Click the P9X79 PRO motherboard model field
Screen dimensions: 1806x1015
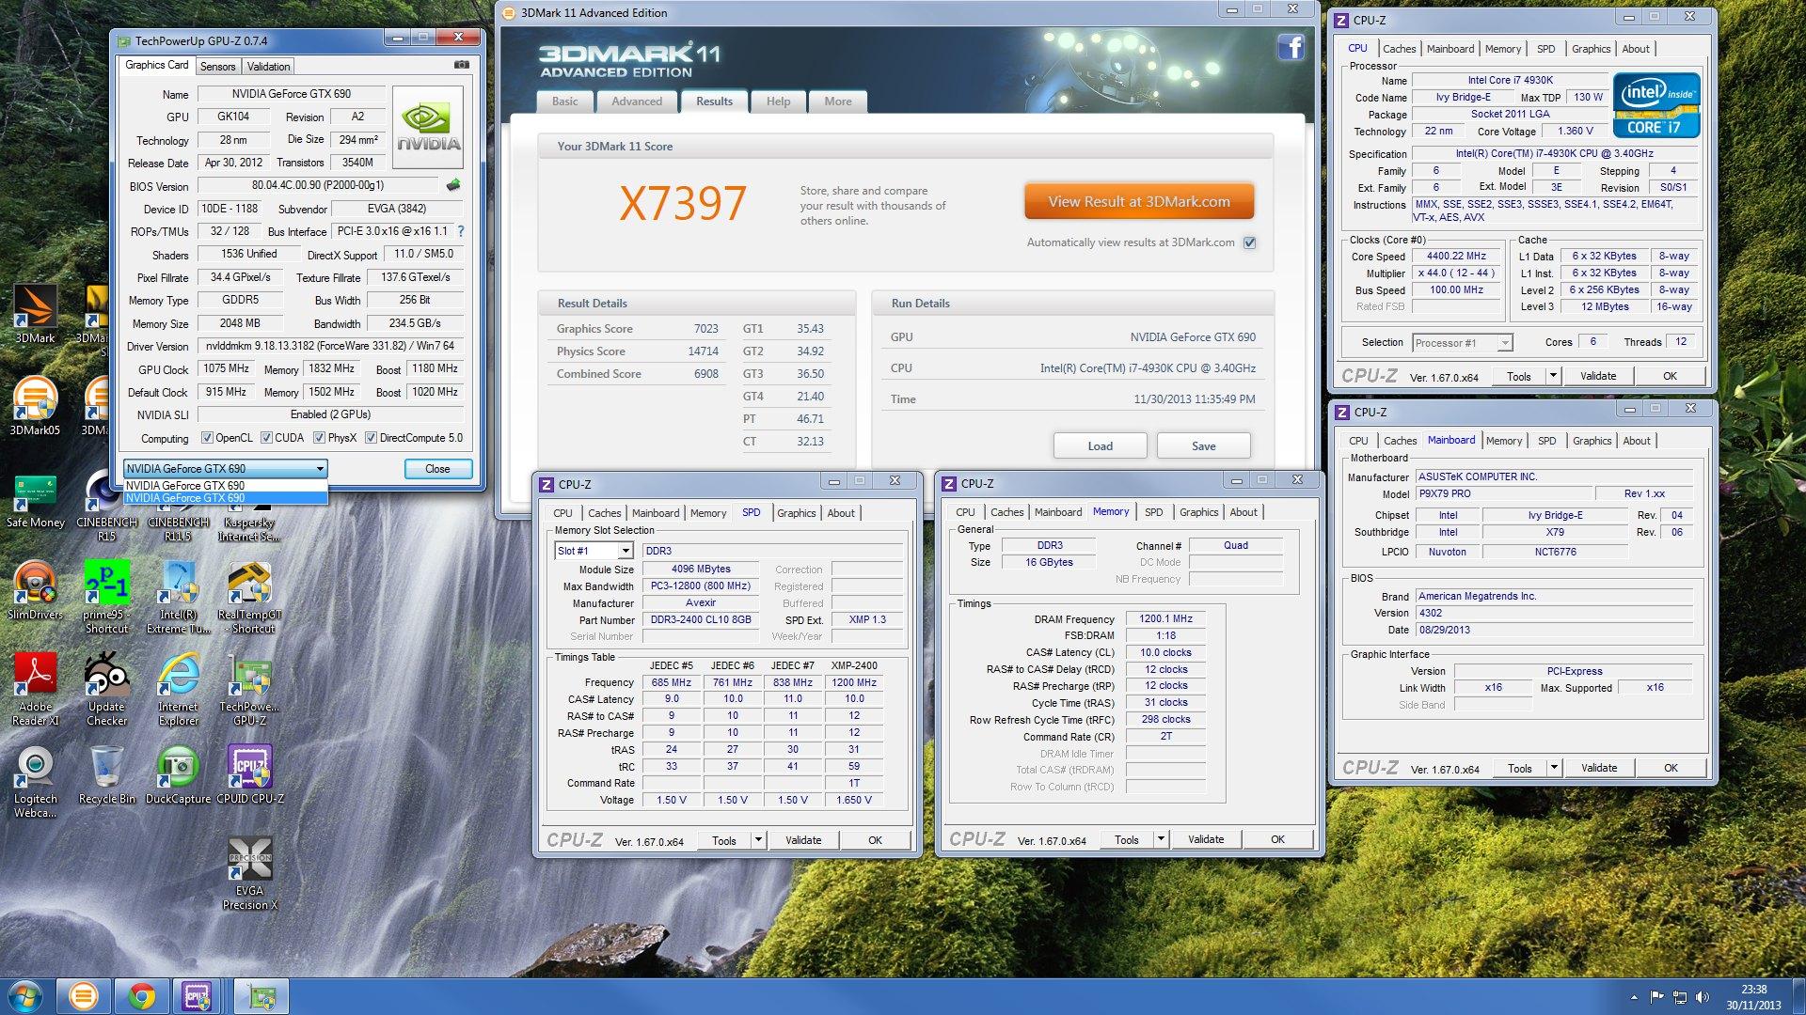pos(1503,493)
